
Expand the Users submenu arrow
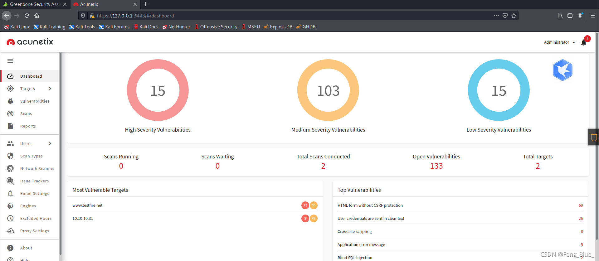point(50,143)
